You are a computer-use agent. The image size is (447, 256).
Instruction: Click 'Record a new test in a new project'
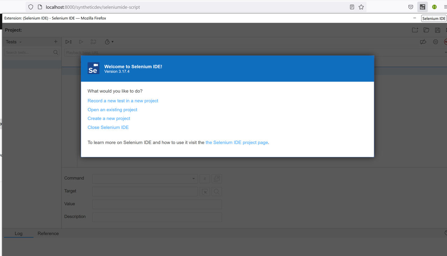(x=123, y=101)
